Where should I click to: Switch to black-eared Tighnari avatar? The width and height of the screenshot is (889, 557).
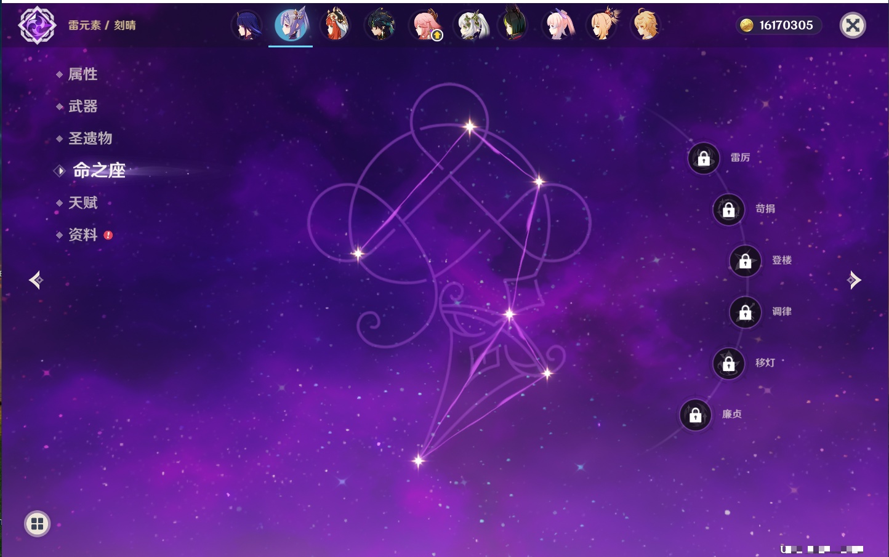click(x=513, y=25)
